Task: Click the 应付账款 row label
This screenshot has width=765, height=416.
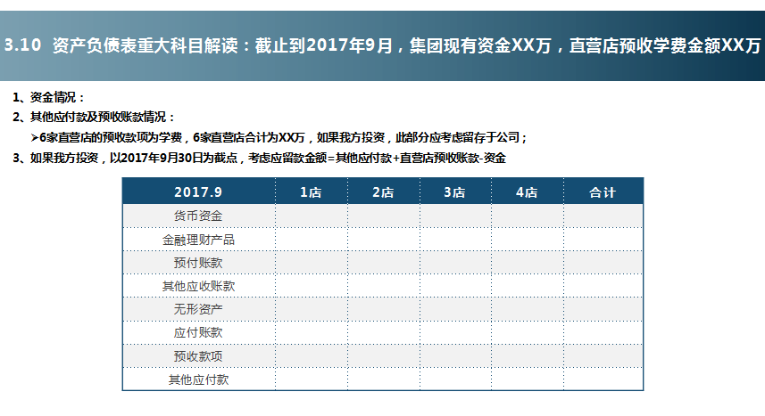Action: (x=198, y=332)
